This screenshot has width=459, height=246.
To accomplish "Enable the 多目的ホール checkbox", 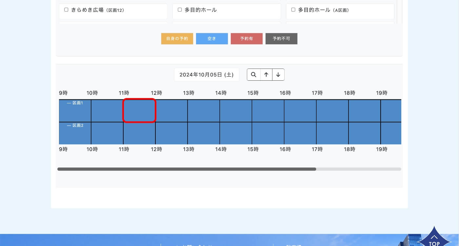I will tap(180, 10).
